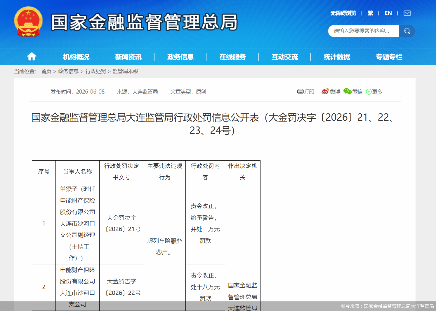Image resolution: width=436 pixels, height=311 pixels.
Task: Click the 处十八万元罚款 penalty cell
Action: click(x=205, y=287)
